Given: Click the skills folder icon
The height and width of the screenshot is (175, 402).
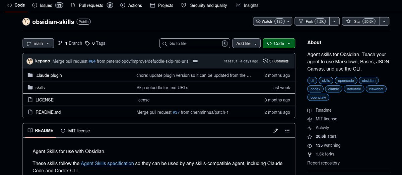Looking at the screenshot, I should click(x=30, y=88).
